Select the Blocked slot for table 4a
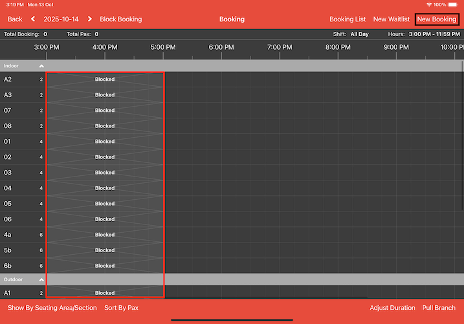Image resolution: width=464 pixels, height=324 pixels. tap(105, 235)
